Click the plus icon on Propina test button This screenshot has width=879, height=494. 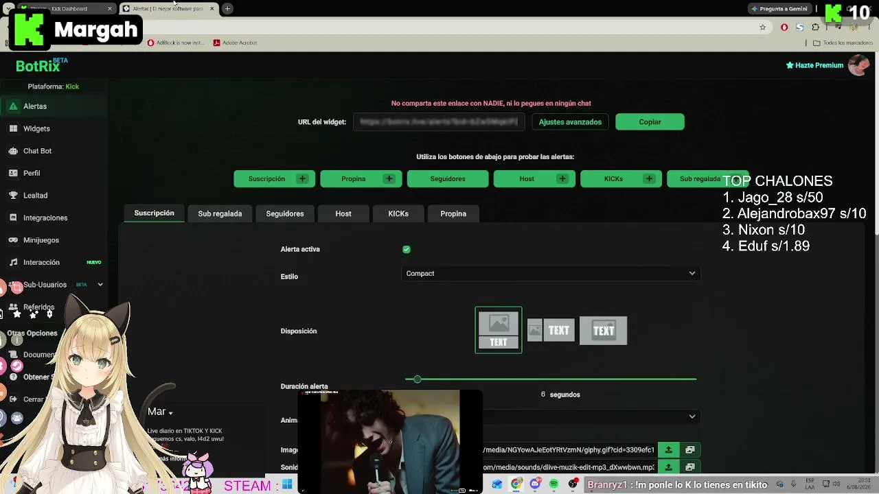point(389,178)
